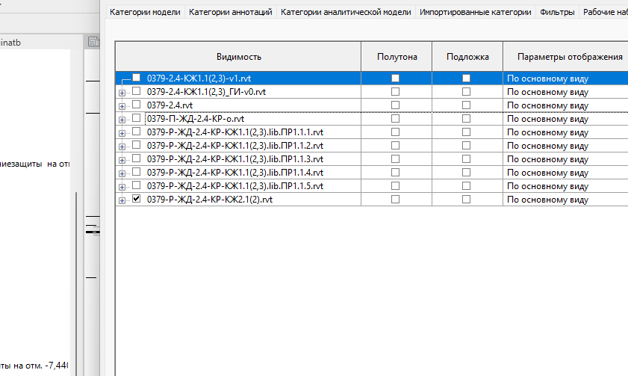Click the Полутона column header

[397, 57]
